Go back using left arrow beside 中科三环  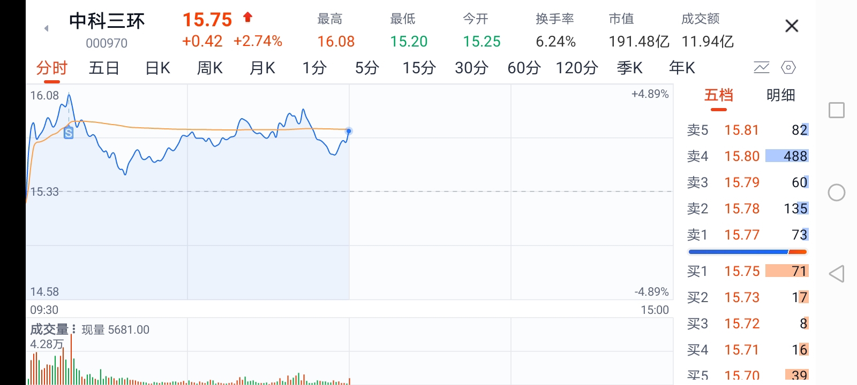47,28
